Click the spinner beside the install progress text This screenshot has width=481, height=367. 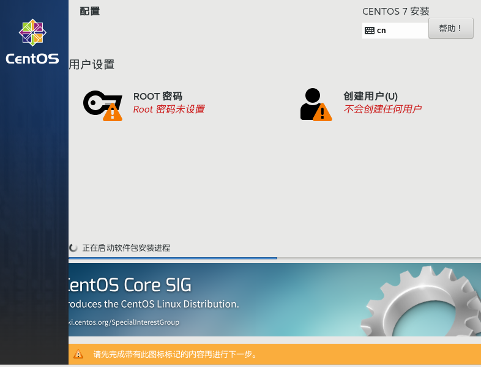coord(73,248)
